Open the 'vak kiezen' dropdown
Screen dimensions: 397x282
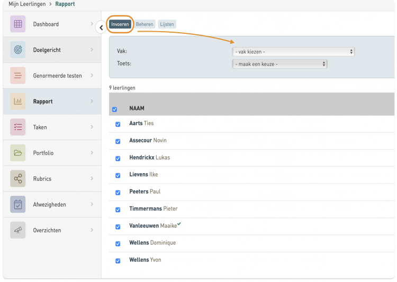coord(293,52)
